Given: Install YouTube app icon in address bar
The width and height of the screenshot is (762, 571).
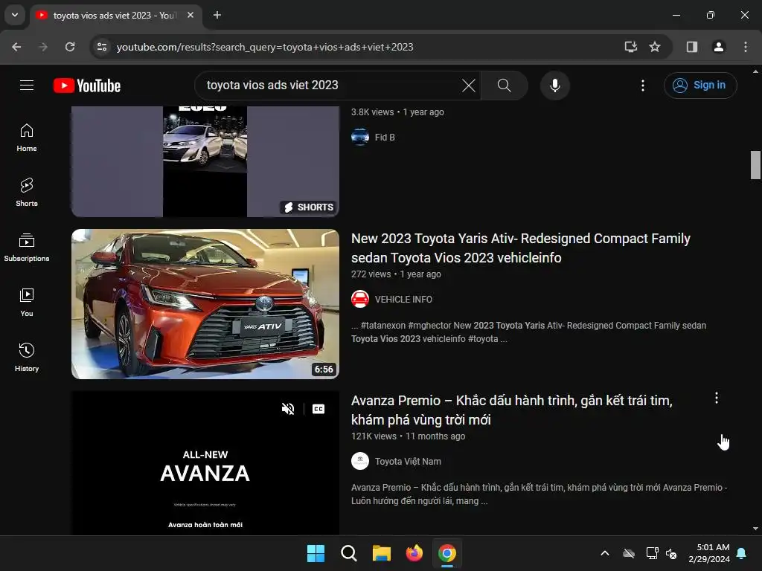Looking at the screenshot, I should (x=631, y=47).
